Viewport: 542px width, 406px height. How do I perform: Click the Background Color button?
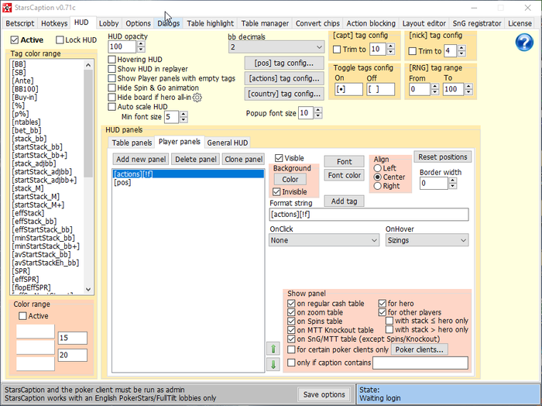[x=289, y=179]
